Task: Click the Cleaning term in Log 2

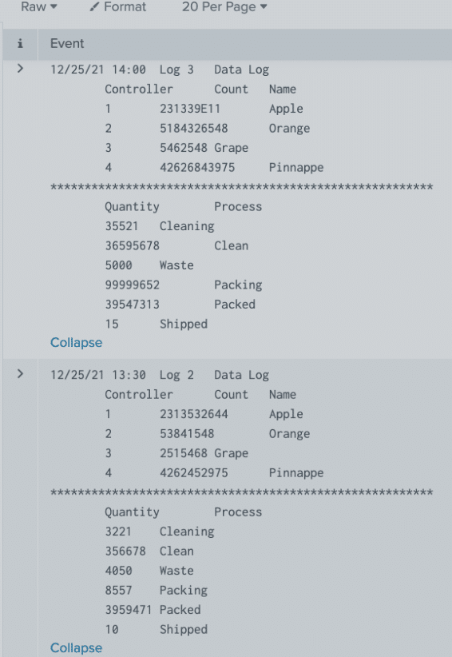Action: (187, 532)
